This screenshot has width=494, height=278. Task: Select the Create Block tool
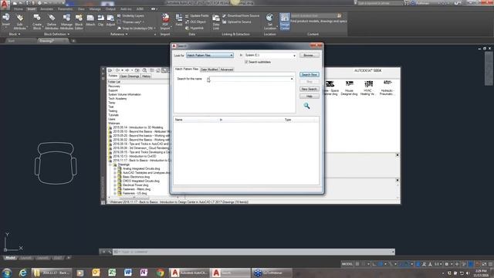coord(37,22)
